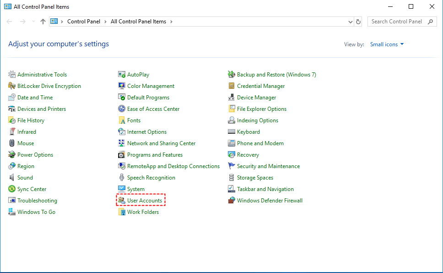
Task: Click the AutoPlay icon
Action: point(122,74)
